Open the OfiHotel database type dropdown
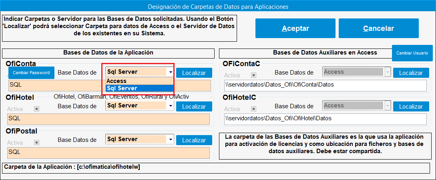This screenshot has width=436, height=180. point(170,105)
